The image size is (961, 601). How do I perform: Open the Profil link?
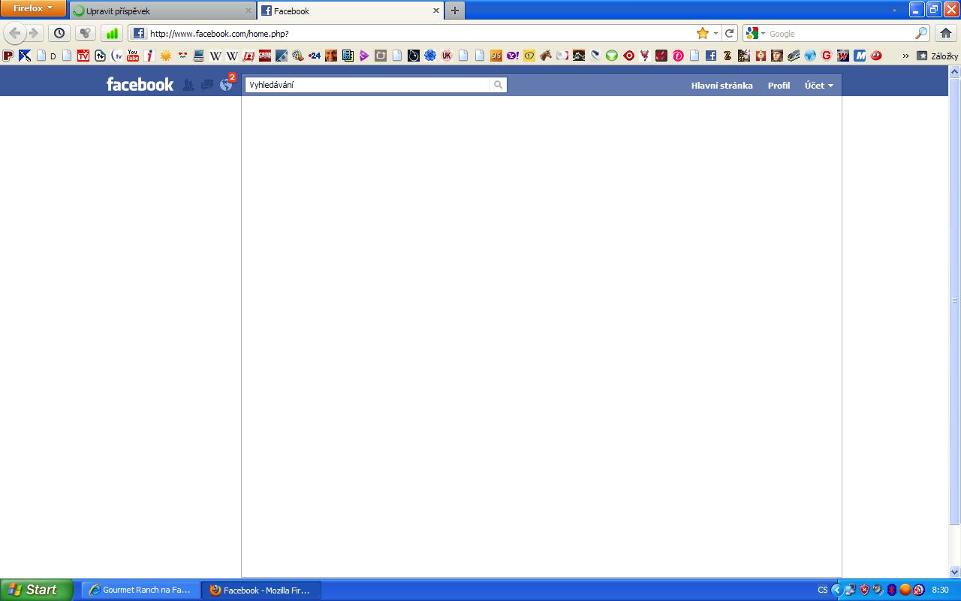click(x=779, y=86)
